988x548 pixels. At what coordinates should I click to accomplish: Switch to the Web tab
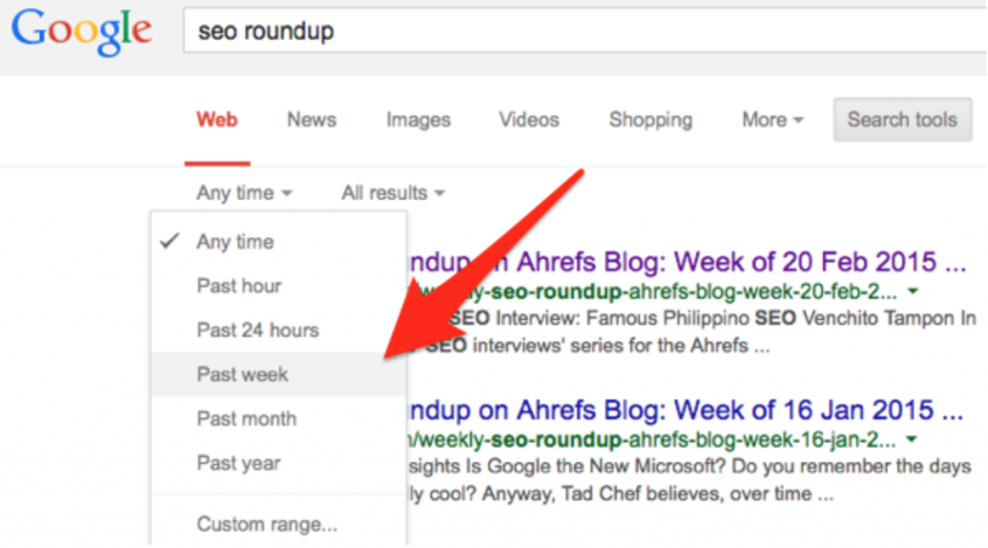tap(217, 121)
